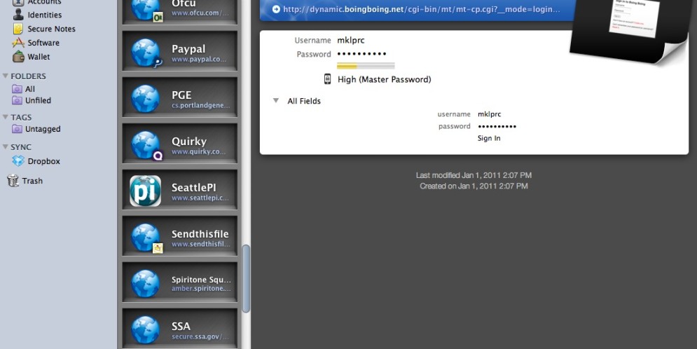Click the password strength bar

tap(366, 66)
